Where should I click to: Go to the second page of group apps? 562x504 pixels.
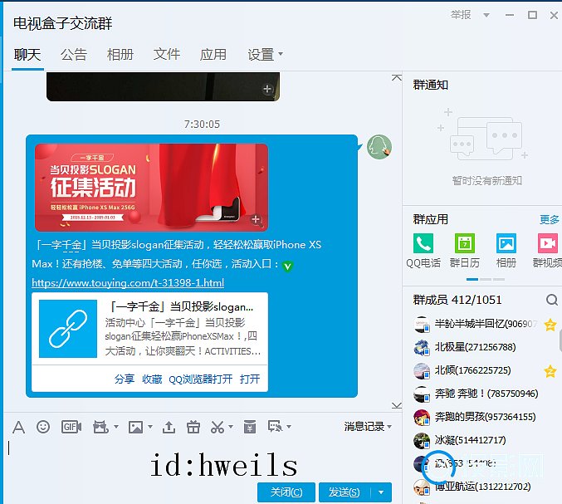pos(486,279)
